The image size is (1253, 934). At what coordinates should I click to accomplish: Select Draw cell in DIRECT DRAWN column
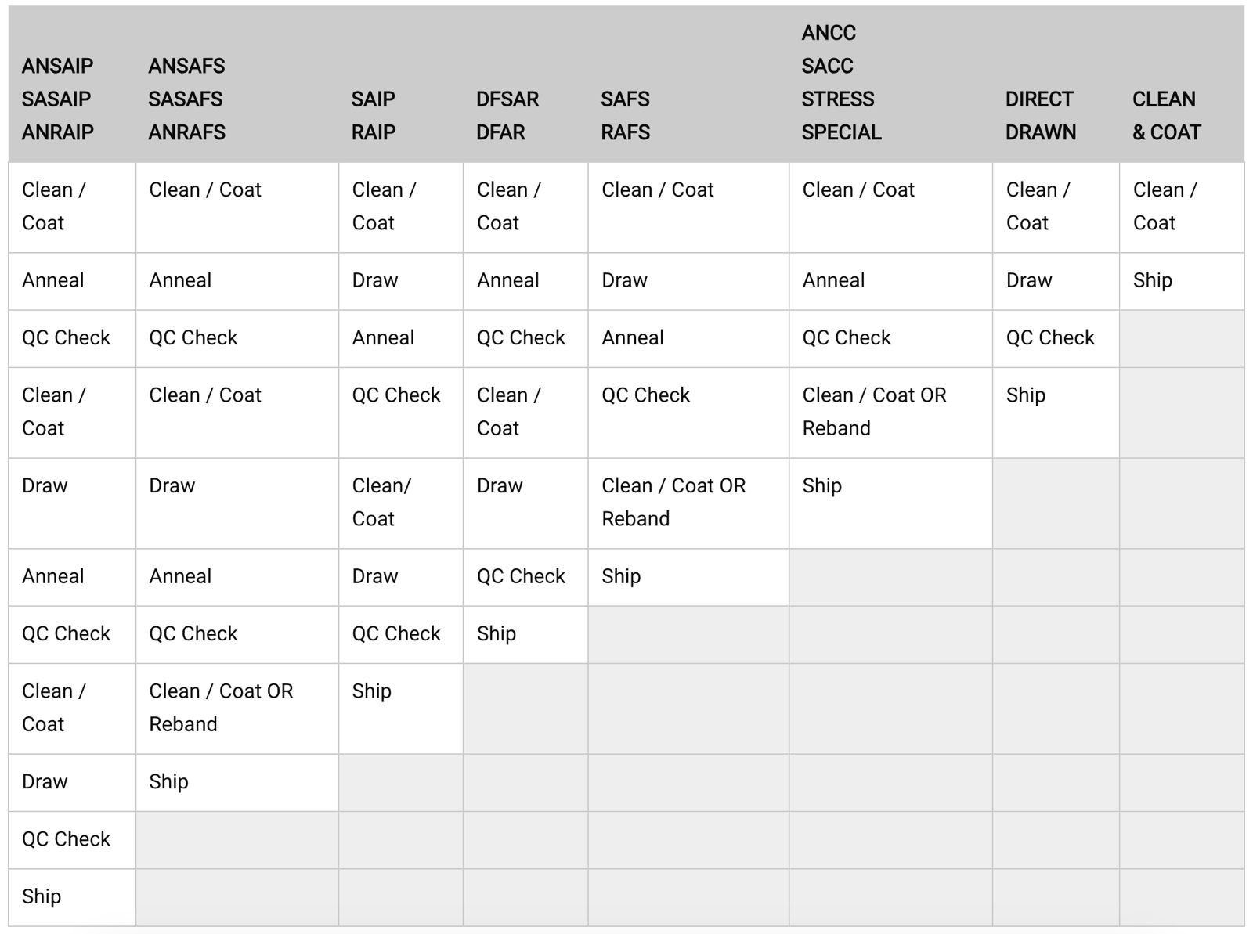coord(1029,280)
